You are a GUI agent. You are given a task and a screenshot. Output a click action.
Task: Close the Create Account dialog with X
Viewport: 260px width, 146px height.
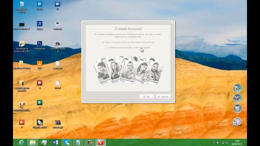click(173, 22)
